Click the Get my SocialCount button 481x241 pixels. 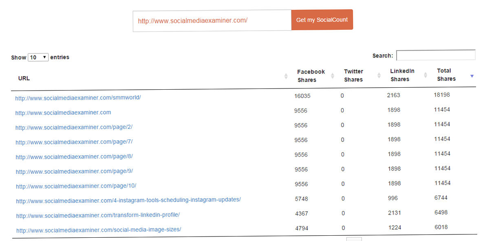322,20
